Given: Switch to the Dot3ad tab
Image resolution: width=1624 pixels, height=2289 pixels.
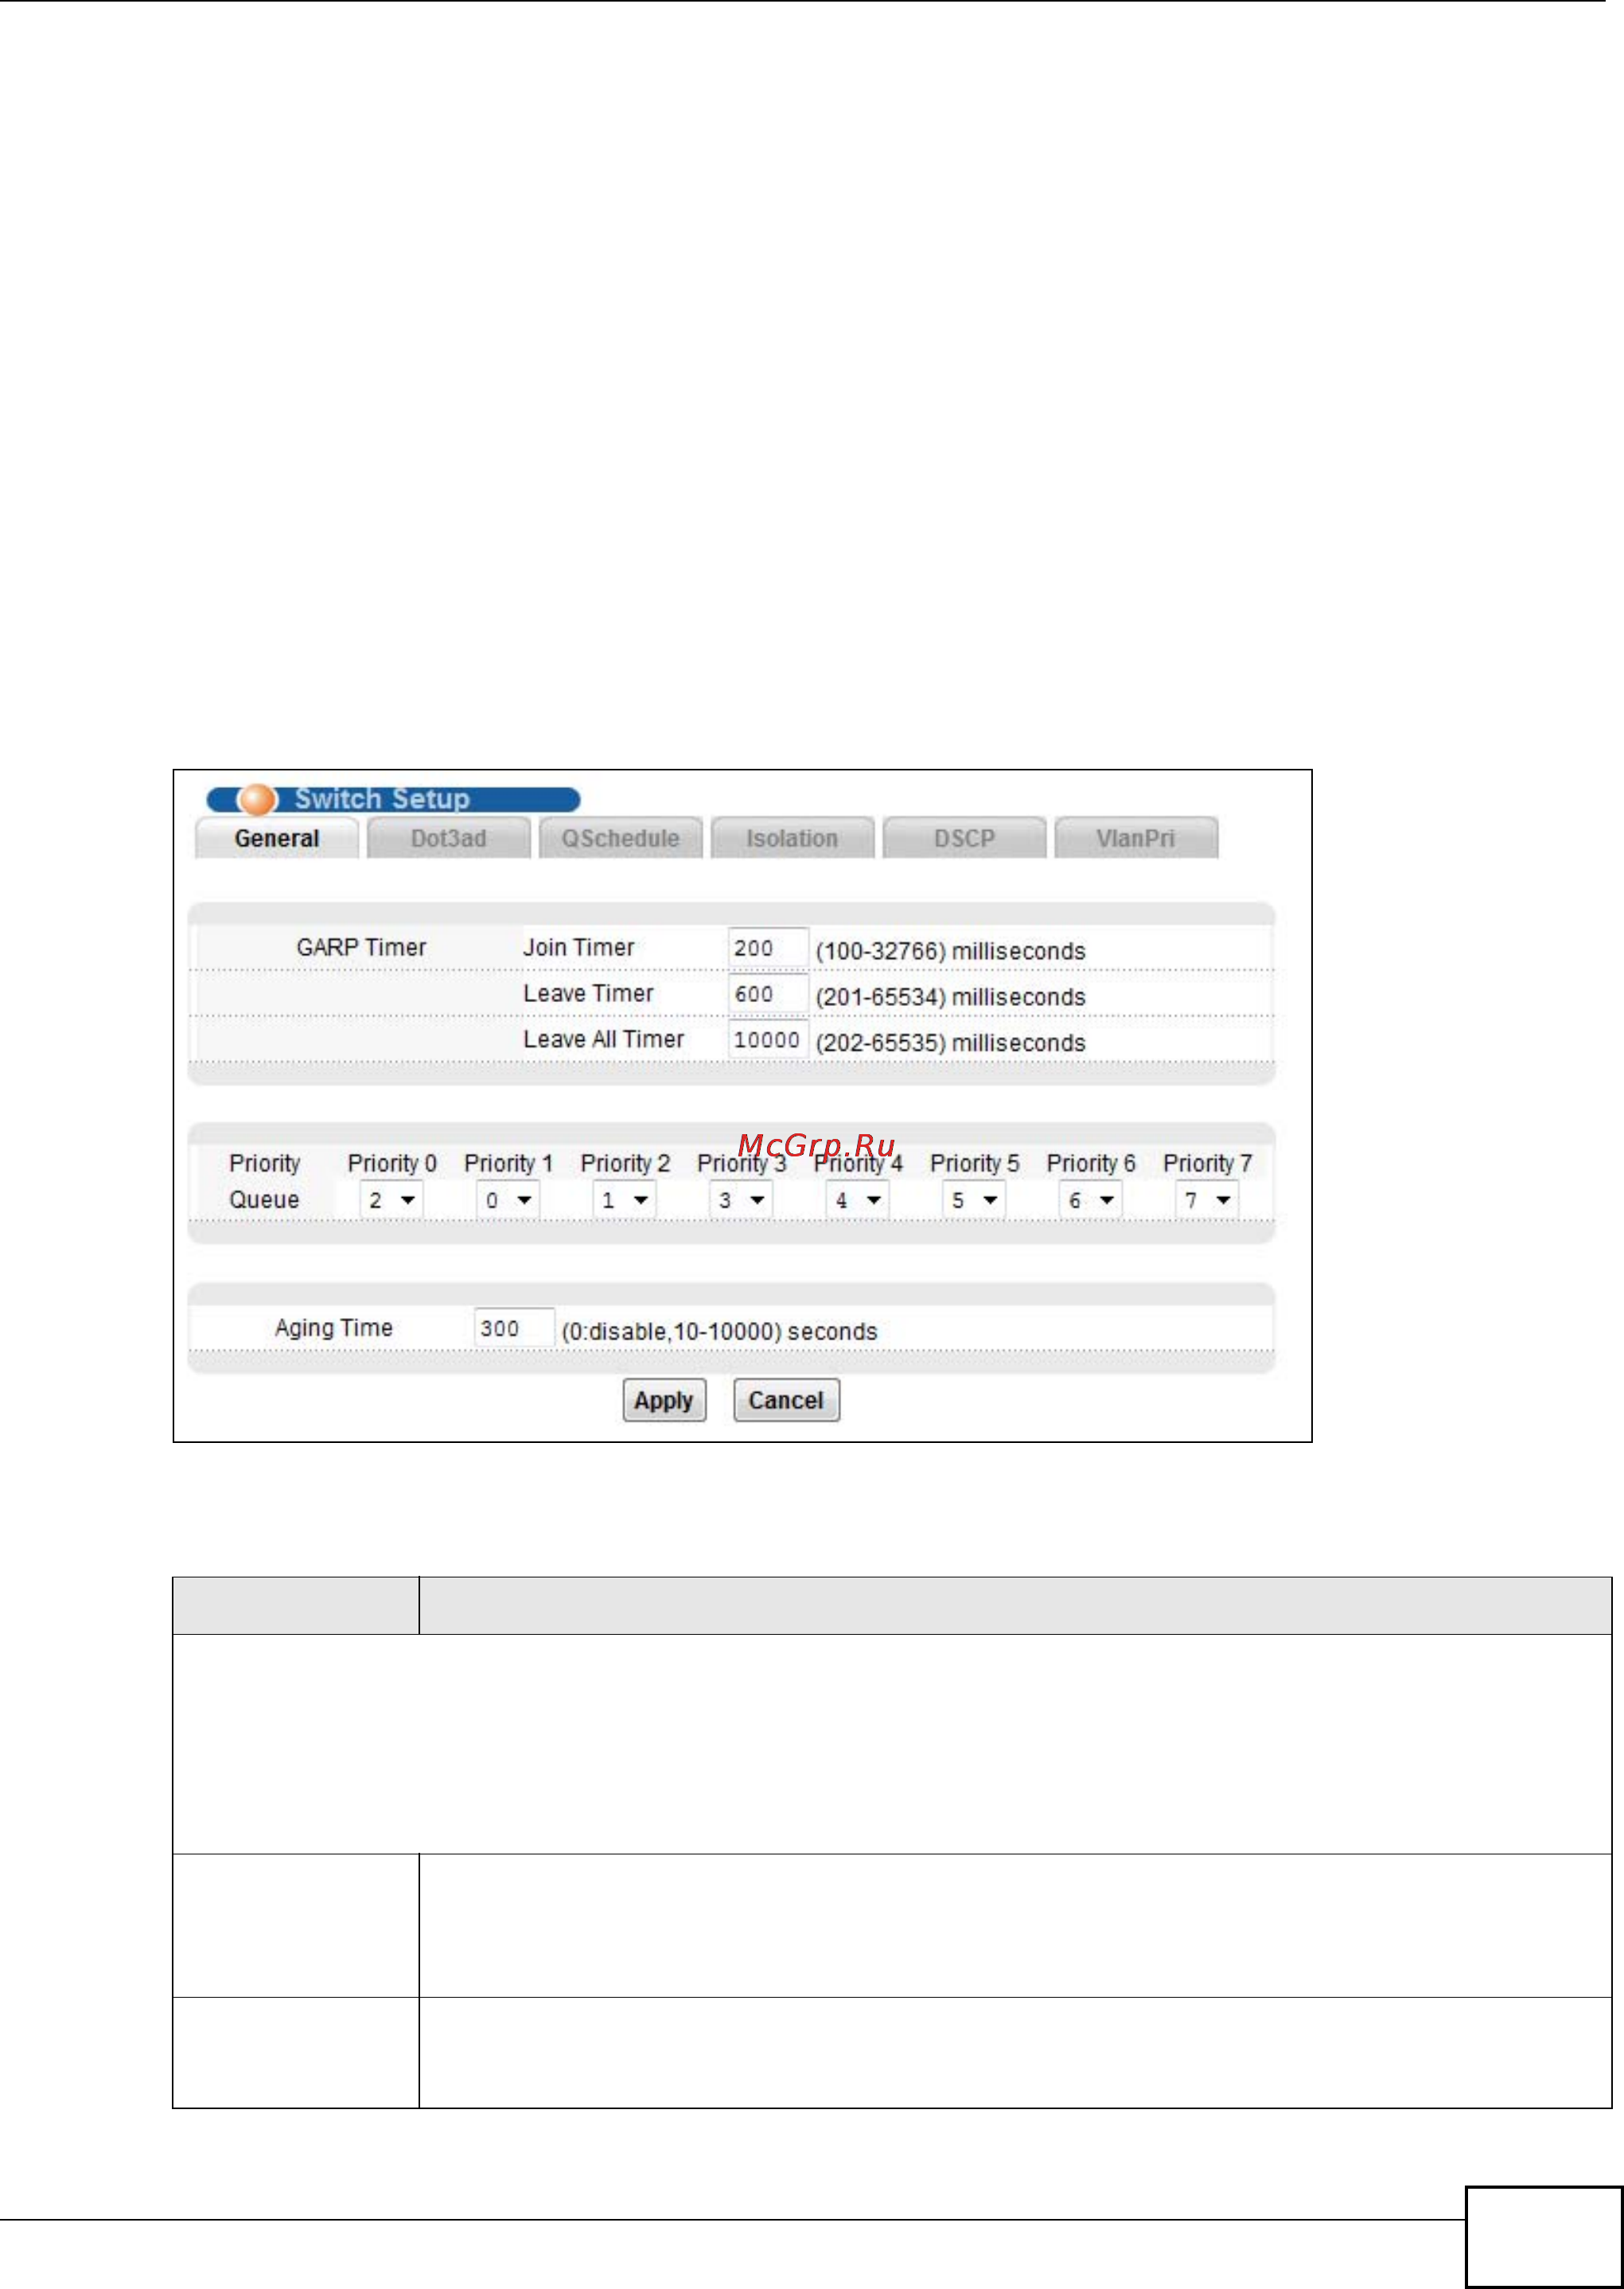Looking at the screenshot, I should [448, 838].
